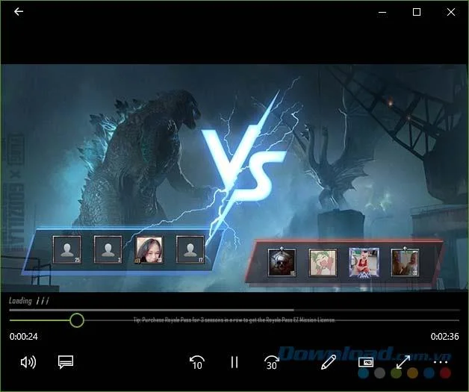Pause the video playback
This screenshot has width=469, height=392.
pyautogui.click(x=234, y=362)
